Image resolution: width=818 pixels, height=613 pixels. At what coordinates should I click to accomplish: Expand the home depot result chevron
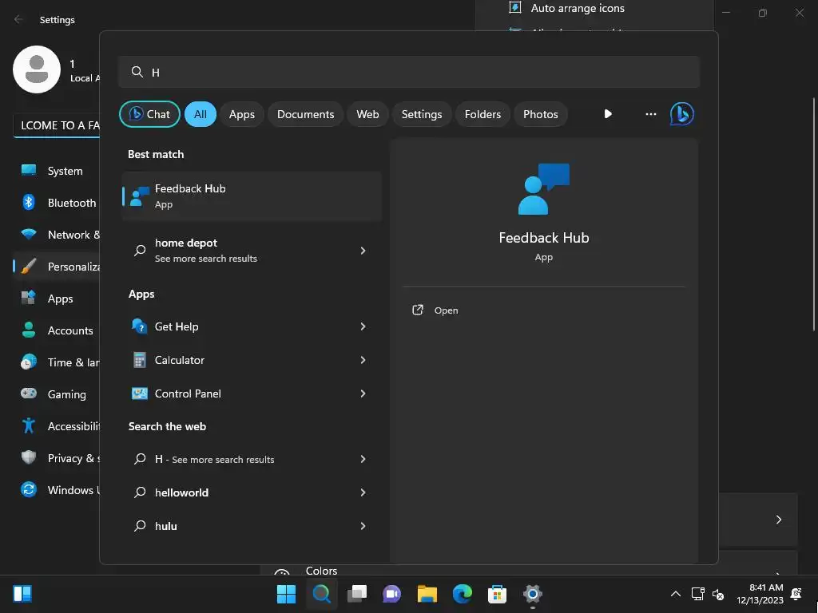pyautogui.click(x=363, y=251)
